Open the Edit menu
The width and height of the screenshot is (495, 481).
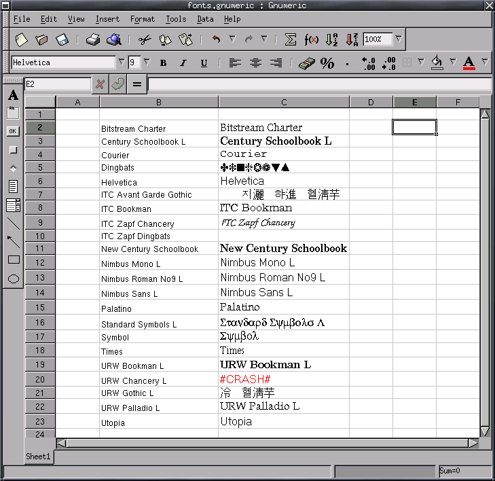(49, 19)
